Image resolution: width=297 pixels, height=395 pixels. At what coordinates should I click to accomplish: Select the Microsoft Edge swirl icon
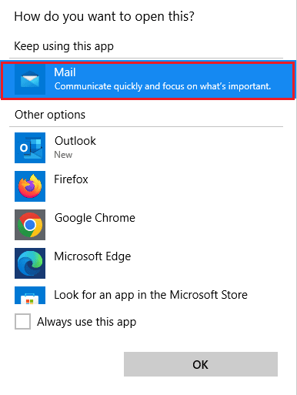tap(30, 263)
